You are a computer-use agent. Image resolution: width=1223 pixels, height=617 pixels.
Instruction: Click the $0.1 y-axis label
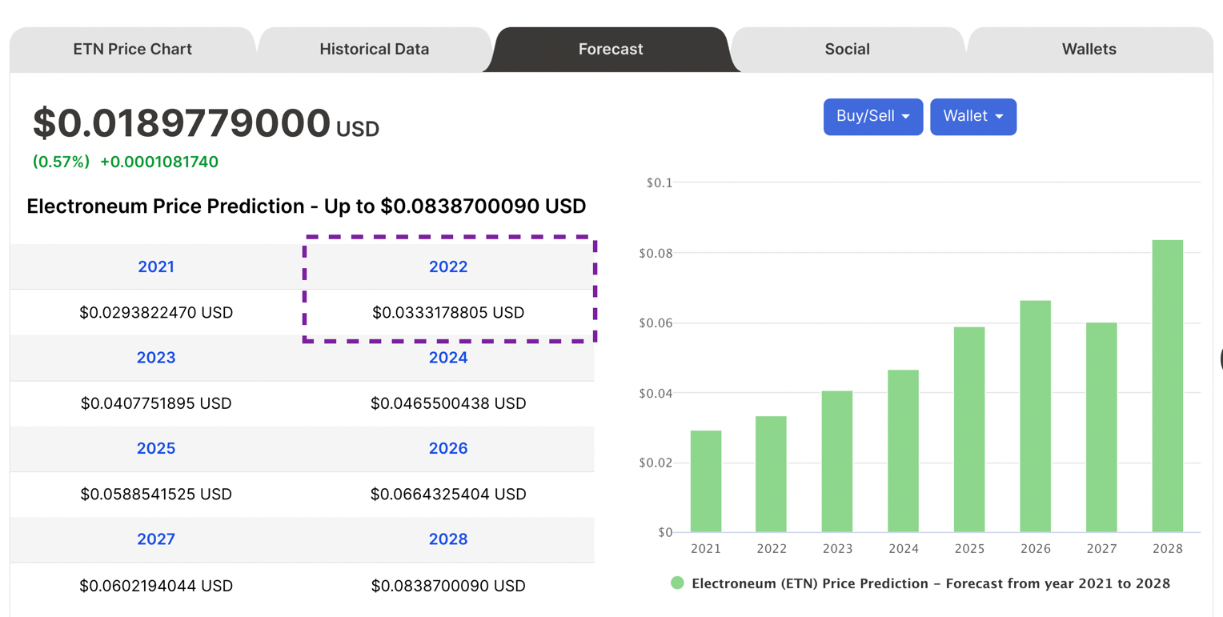coord(659,183)
